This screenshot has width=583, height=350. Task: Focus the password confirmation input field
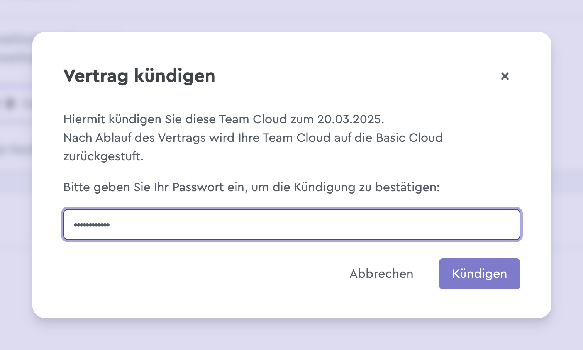click(292, 224)
